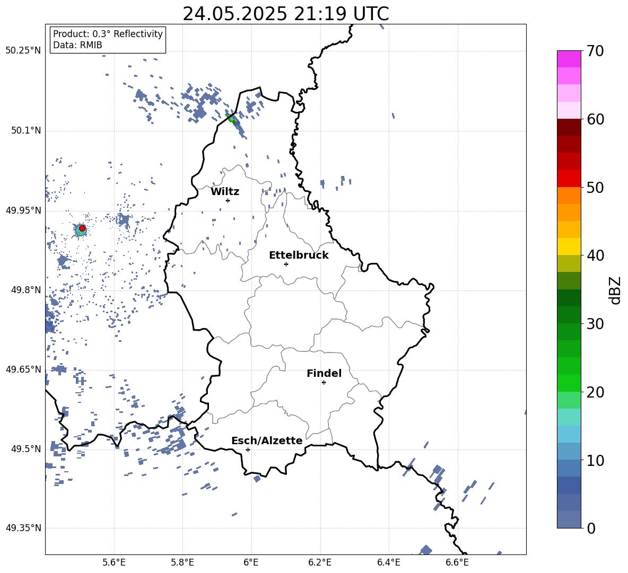Click the red radar site marker
Image resolution: width=628 pixels, height=573 pixels.
point(82,228)
